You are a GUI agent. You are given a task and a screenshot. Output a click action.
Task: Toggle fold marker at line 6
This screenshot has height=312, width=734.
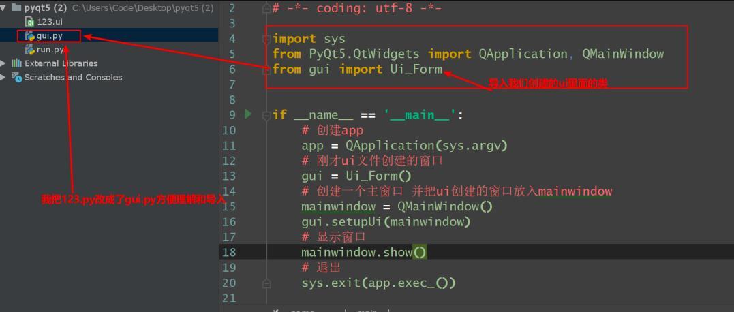tap(266, 69)
